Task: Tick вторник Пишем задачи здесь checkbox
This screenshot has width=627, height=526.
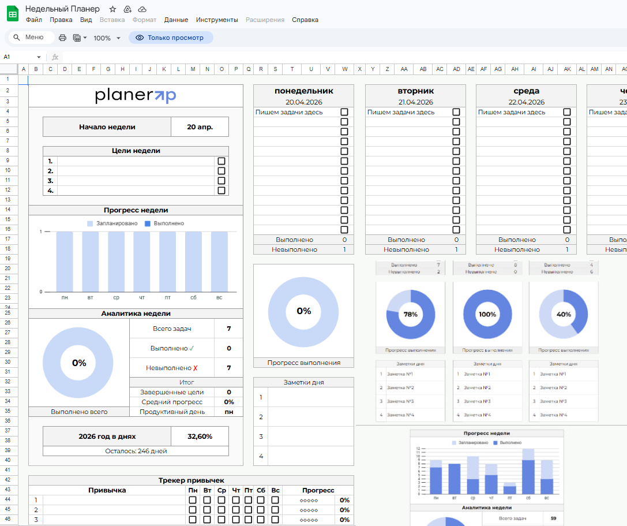Action: [x=456, y=112]
